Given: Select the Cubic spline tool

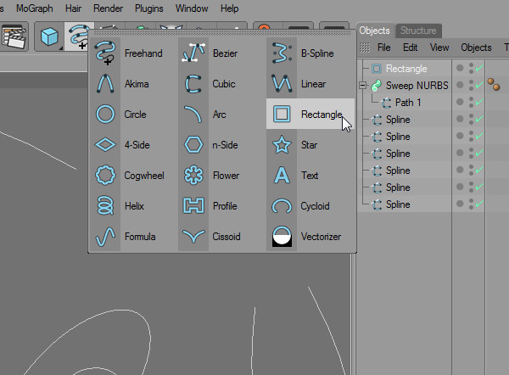Looking at the screenshot, I should pyautogui.click(x=221, y=84).
